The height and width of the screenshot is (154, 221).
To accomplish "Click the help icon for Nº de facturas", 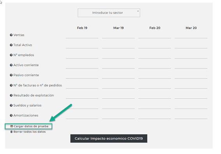I will [11, 85].
